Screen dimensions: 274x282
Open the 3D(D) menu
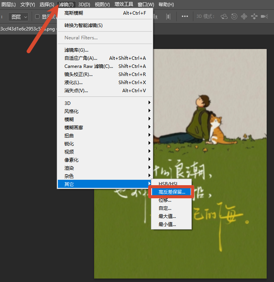pos(84,5)
